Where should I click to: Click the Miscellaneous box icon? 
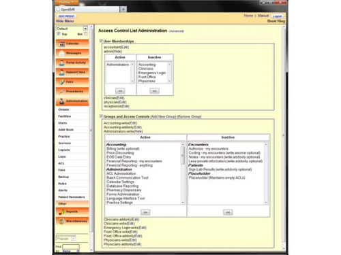click(61, 221)
